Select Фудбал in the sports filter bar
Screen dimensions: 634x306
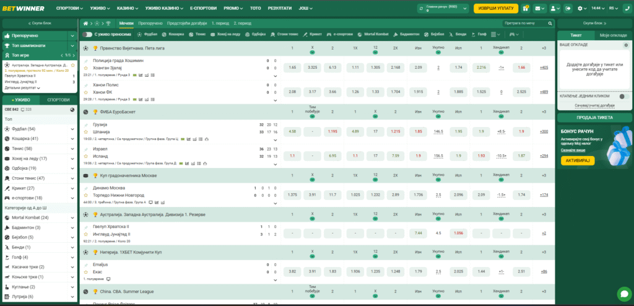click(147, 35)
